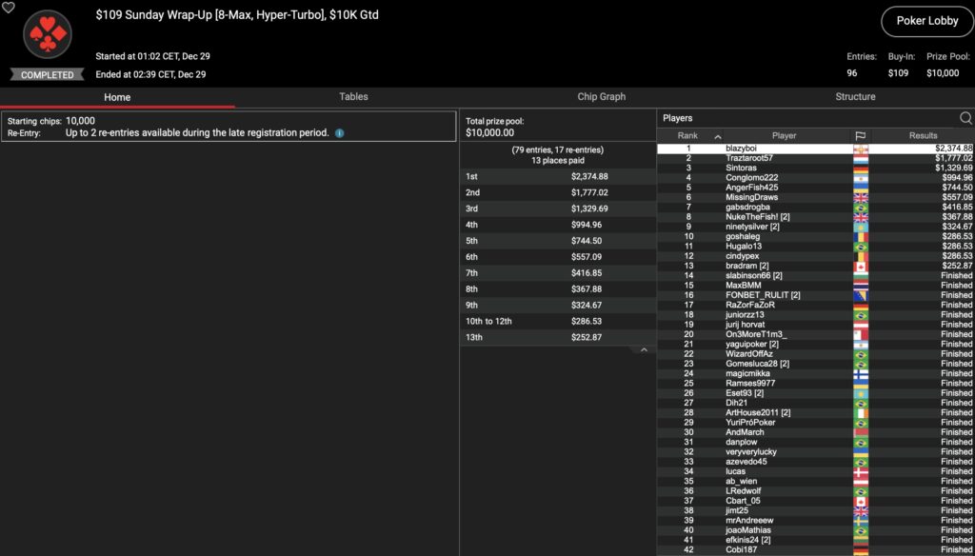The height and width of the screenshot is (556, 975).
Task: Select player Traztaroot57 in the list
Action: tap(749, 158)
